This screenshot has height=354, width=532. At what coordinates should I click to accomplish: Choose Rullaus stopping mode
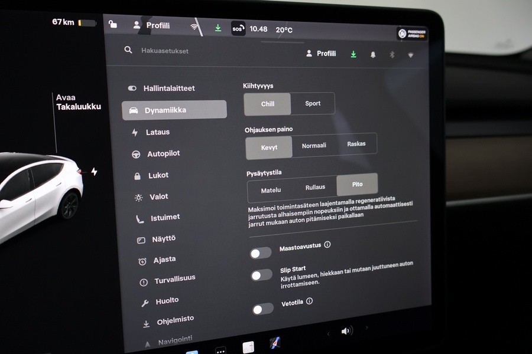[x=315, y=188]
